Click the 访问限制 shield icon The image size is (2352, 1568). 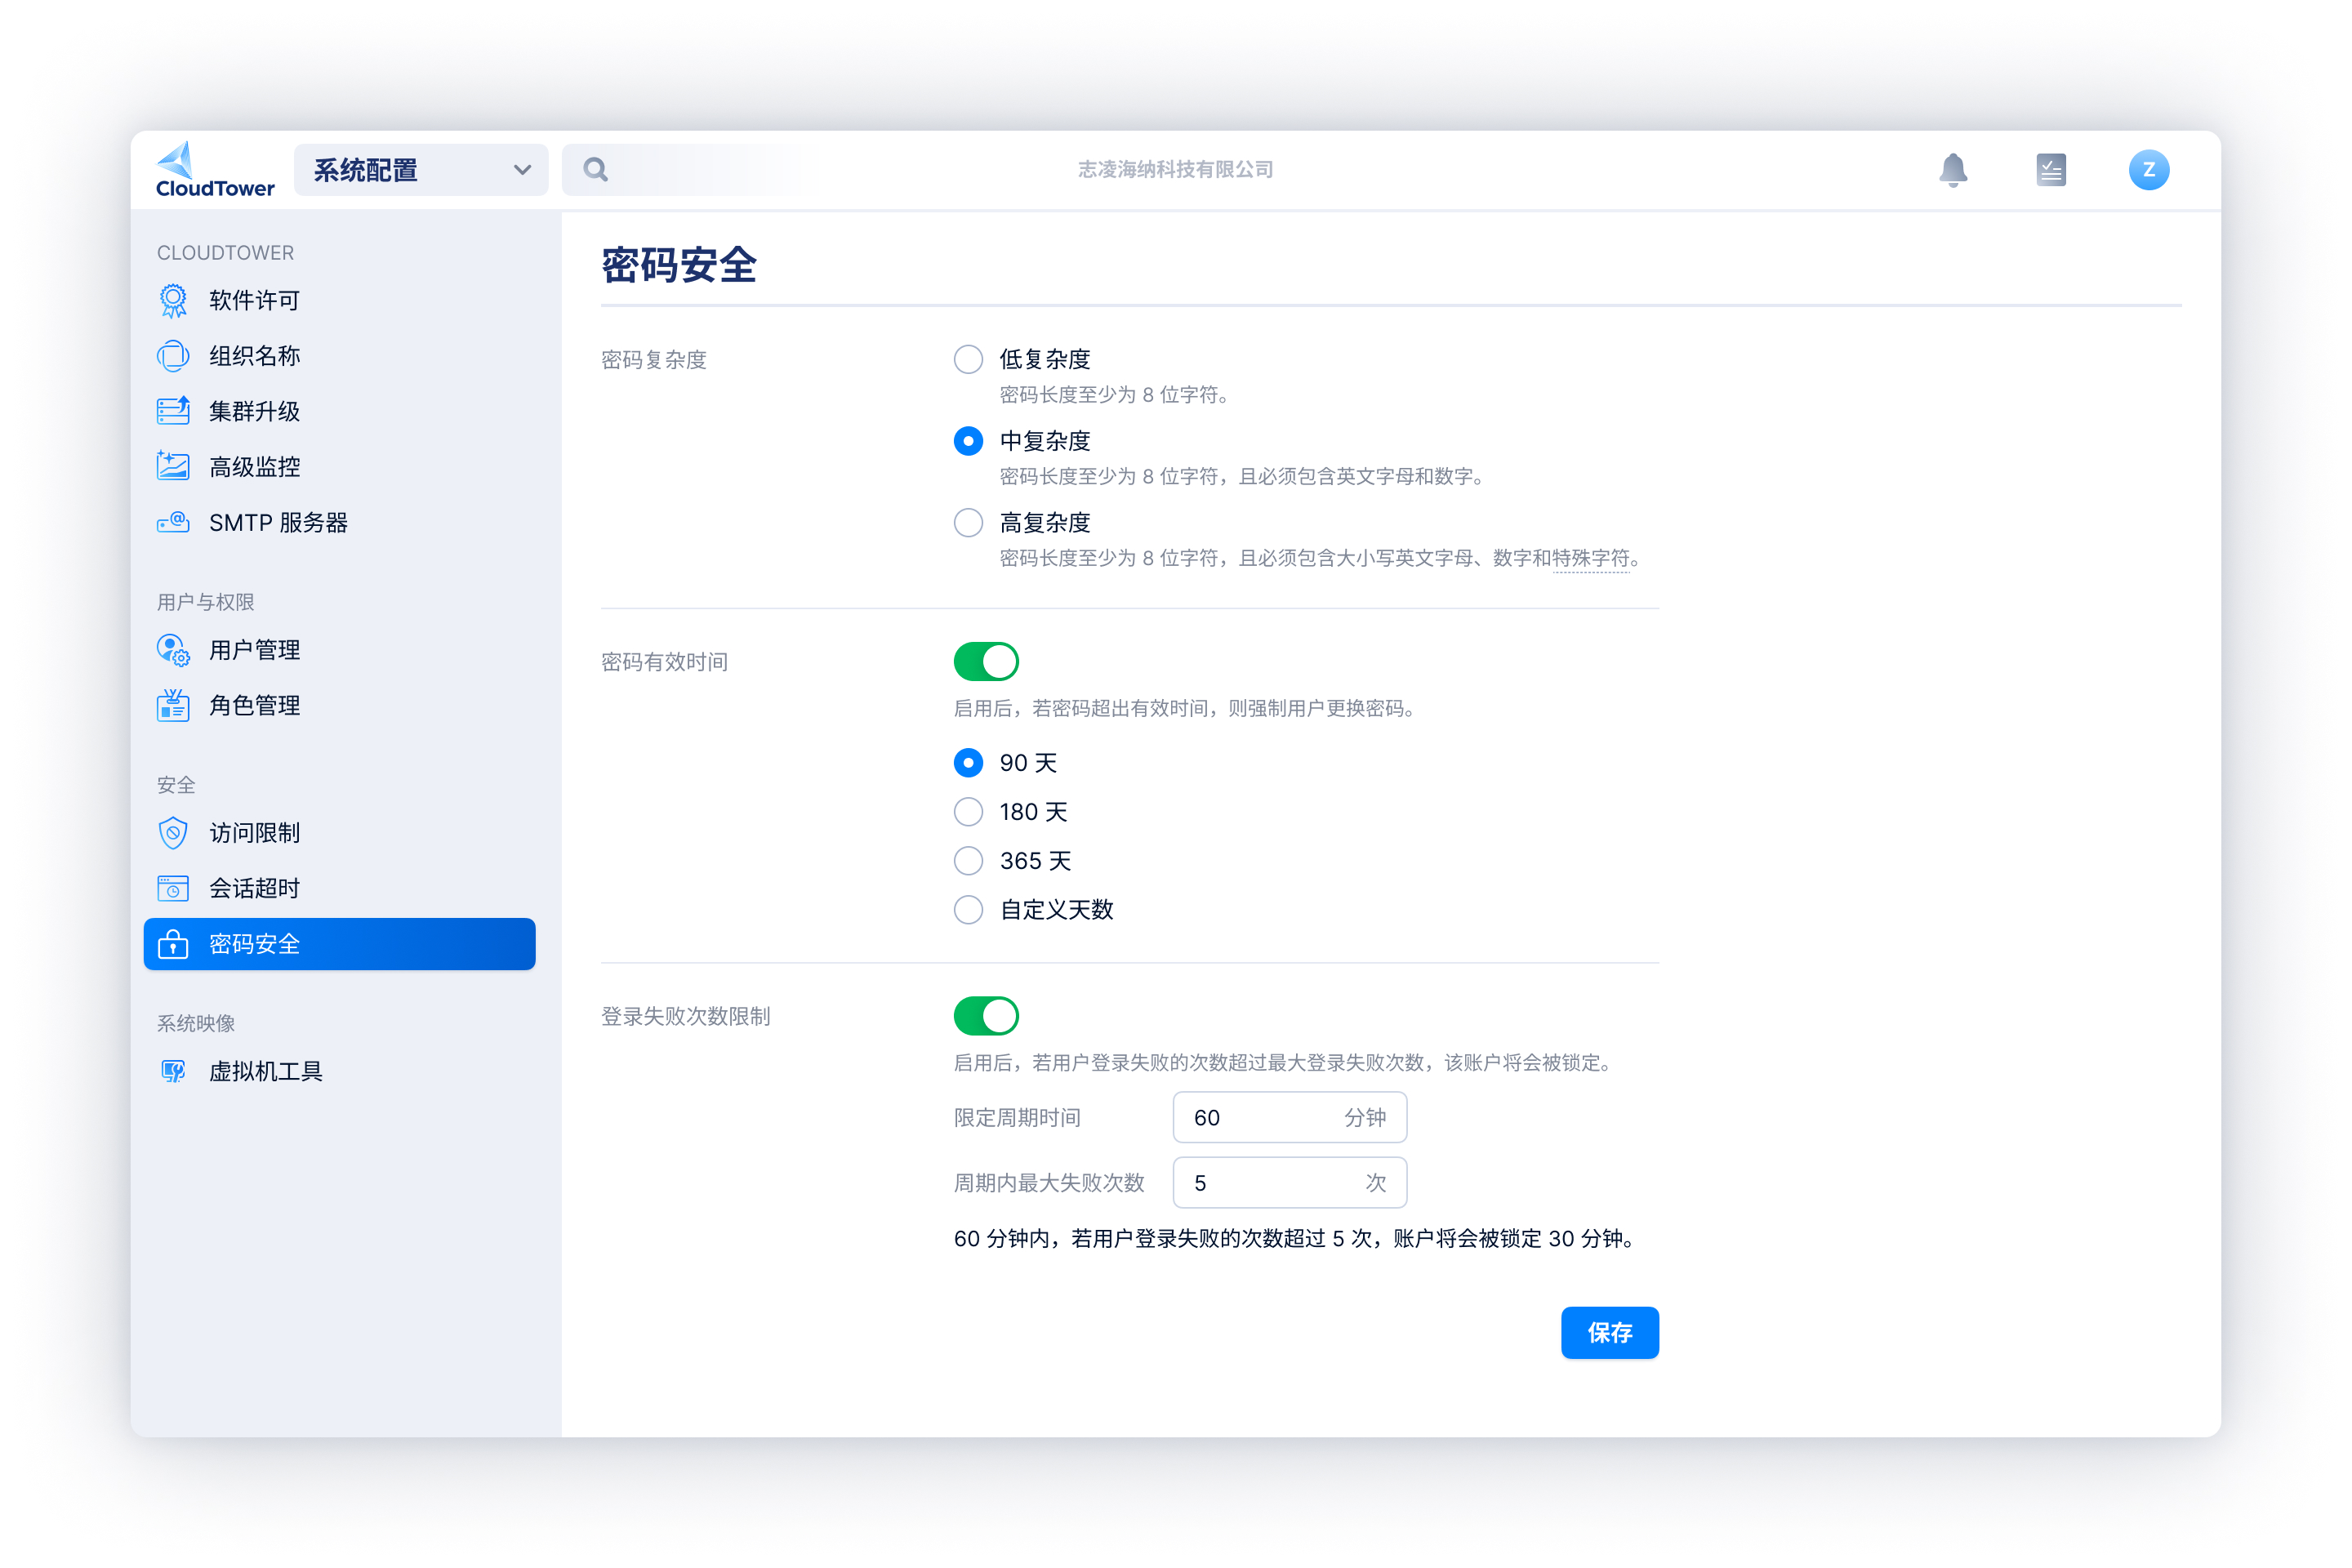[x=173, y=833]
